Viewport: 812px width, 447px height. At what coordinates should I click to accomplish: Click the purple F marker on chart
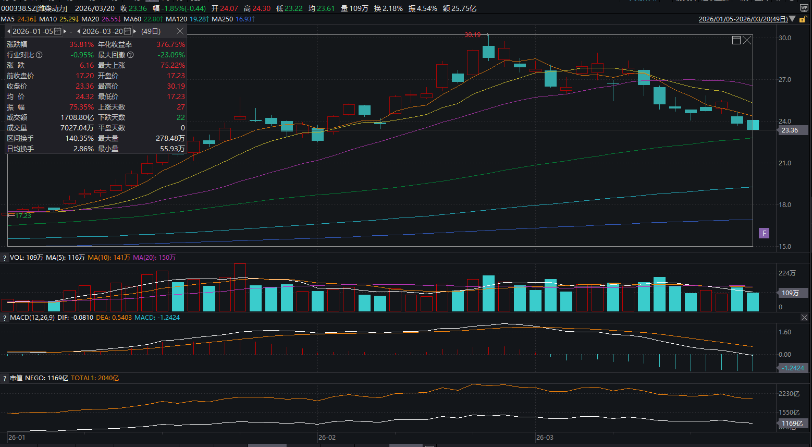pos(764,233)
